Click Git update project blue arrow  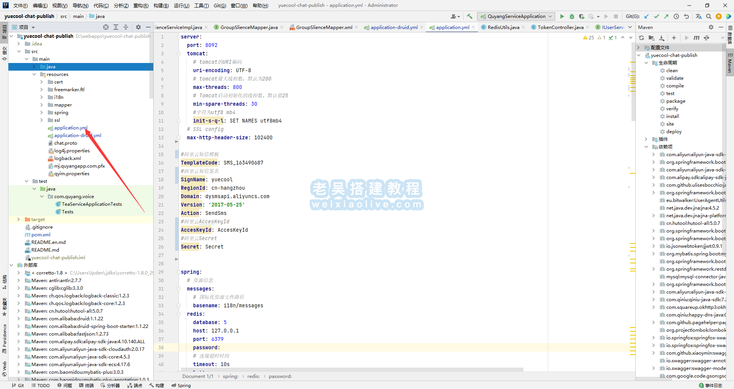[x=646, y=16]
